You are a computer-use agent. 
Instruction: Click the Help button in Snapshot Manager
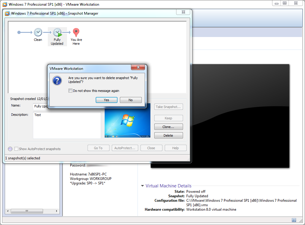pos(175,148)
